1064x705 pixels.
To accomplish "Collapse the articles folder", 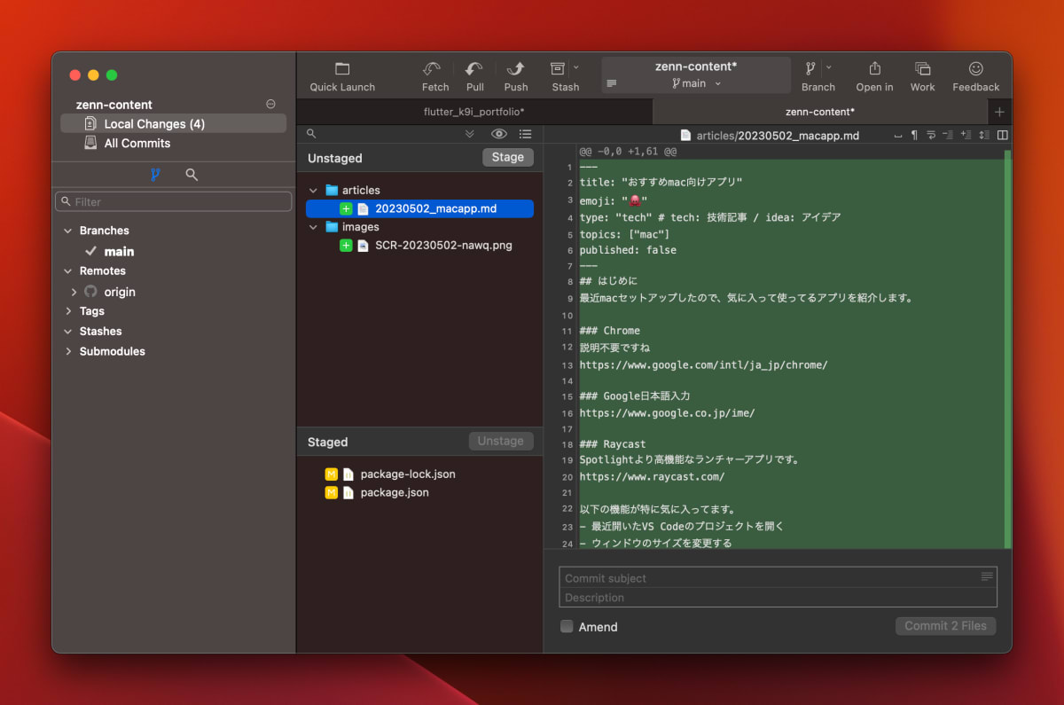I will click(x=313, y=191).
